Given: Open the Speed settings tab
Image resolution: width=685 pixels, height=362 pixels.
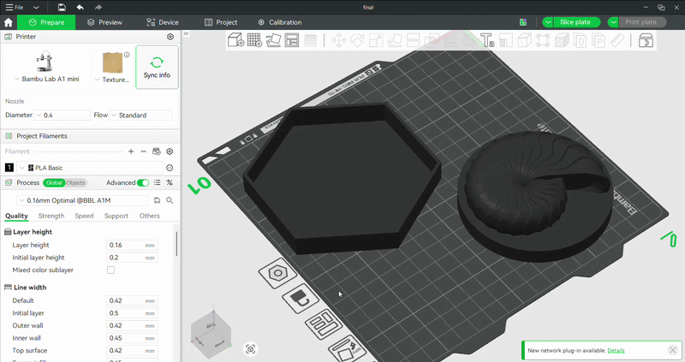Looking at the screenshot, I should 84,216.
